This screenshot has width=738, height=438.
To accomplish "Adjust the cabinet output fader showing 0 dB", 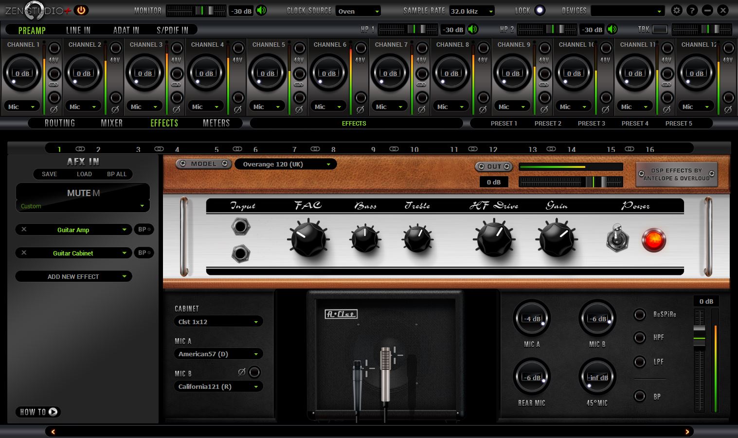I will [x=699, y=360].
